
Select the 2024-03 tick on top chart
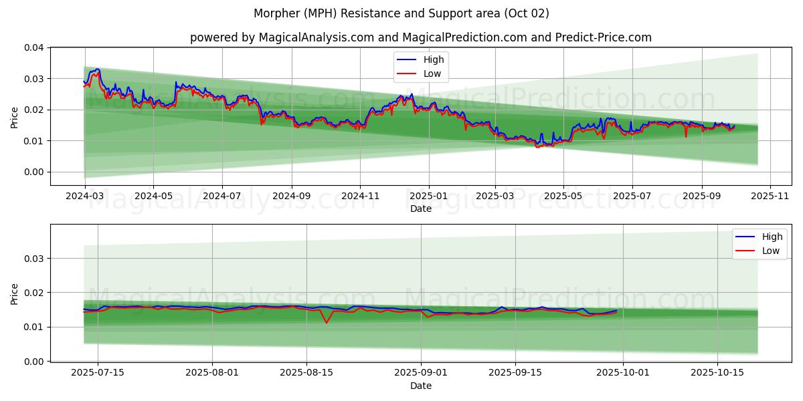[x=84, y=196]
